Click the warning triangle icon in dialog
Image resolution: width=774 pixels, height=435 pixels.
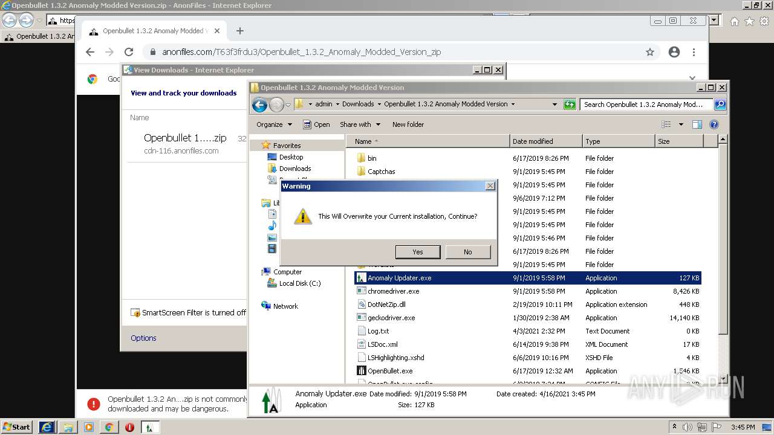[x=302, y=216]
